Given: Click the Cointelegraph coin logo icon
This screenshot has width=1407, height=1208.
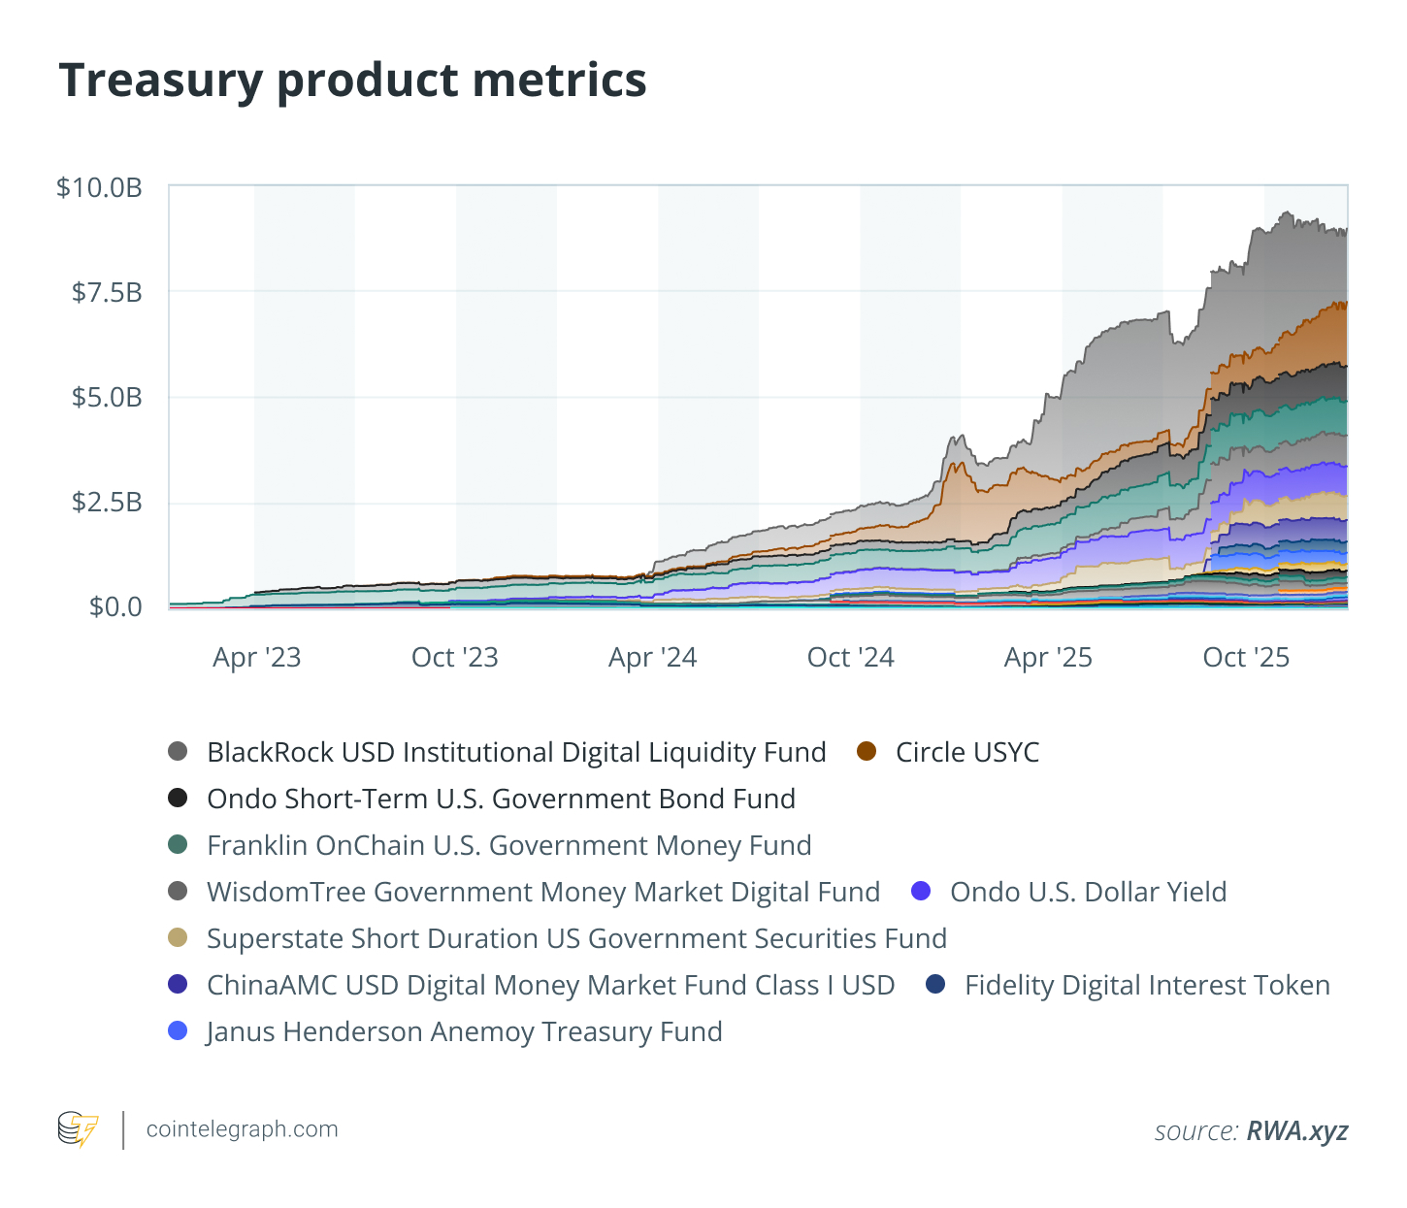Looking at the screenshot, I should pyautogui.click(x=78, y=1129).
